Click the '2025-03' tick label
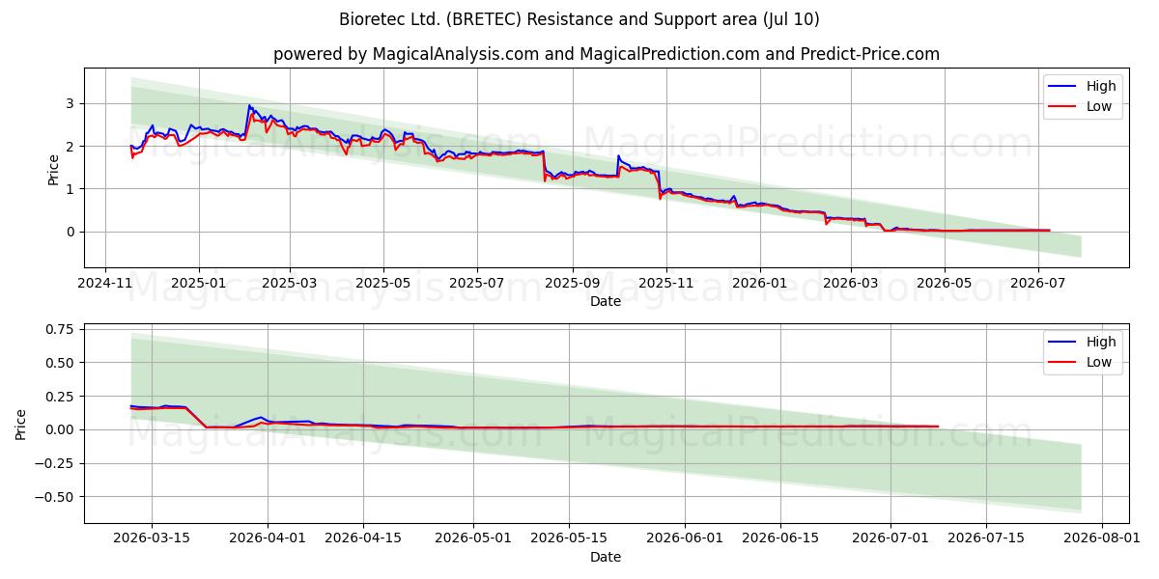The width and height of the screenshot is (1159, 579). [290, 283]
